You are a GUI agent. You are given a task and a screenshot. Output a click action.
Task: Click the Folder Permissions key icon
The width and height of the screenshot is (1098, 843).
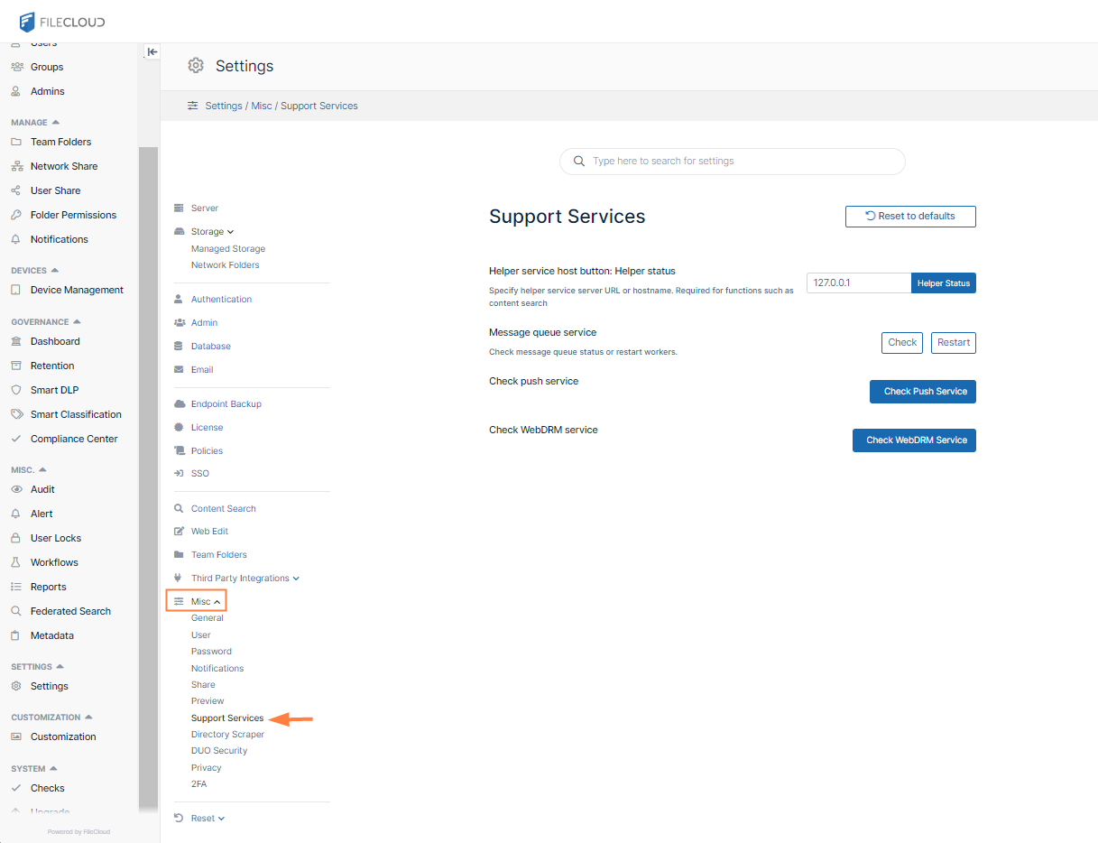15,215
